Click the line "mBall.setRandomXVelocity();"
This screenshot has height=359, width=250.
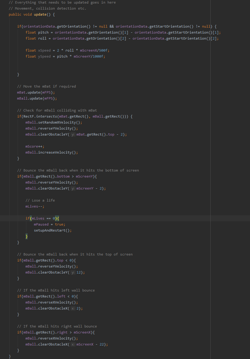click(54, 122)
